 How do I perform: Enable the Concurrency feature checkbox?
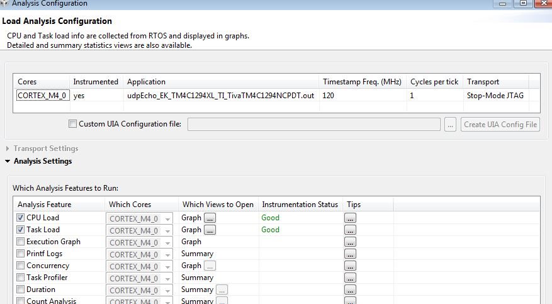click(20, 266)
